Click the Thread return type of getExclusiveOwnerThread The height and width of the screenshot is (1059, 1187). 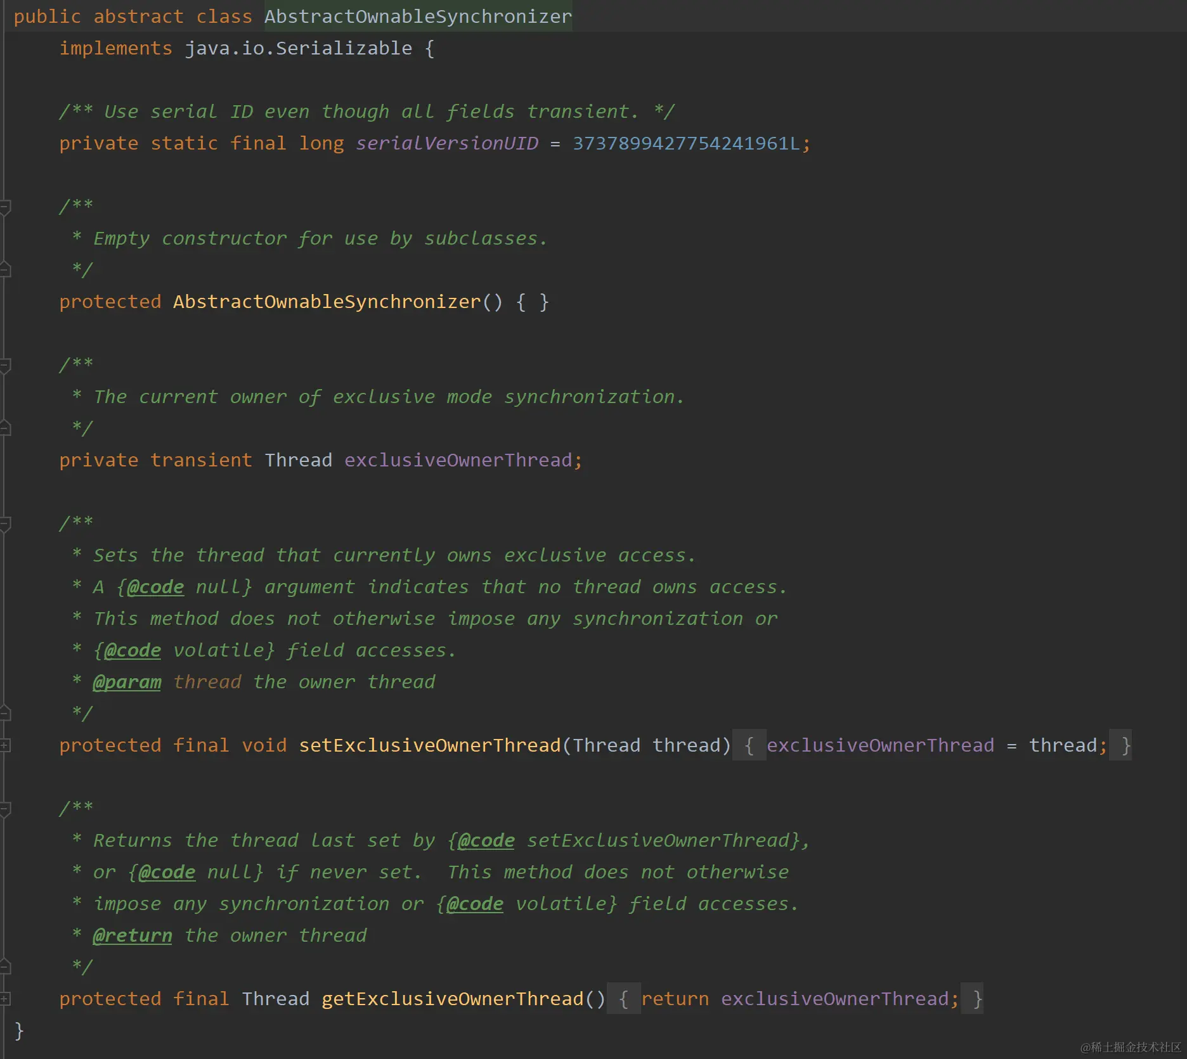(276, 999)
